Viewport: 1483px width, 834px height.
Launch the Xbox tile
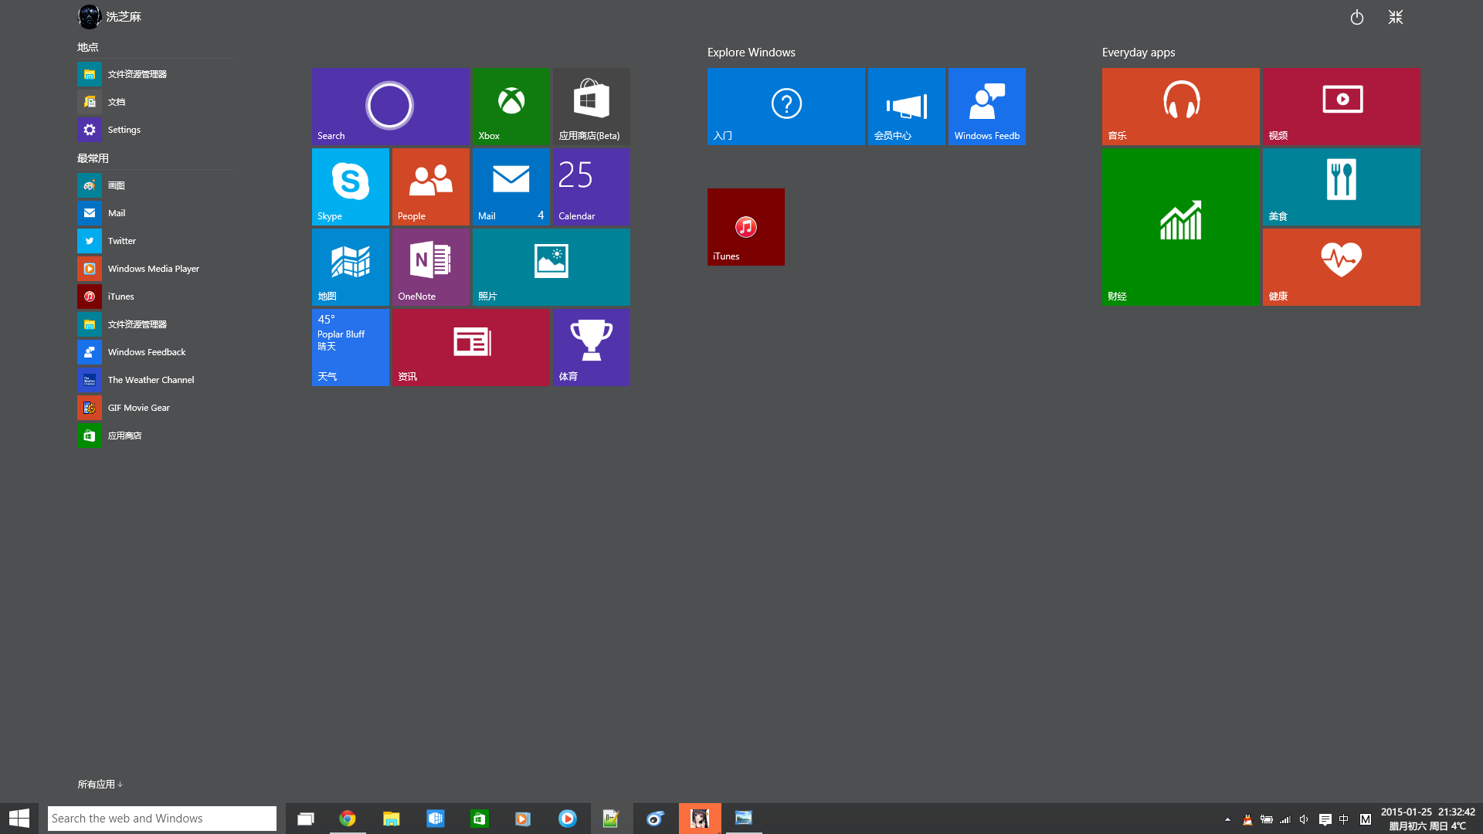click(x=511, y=107)
